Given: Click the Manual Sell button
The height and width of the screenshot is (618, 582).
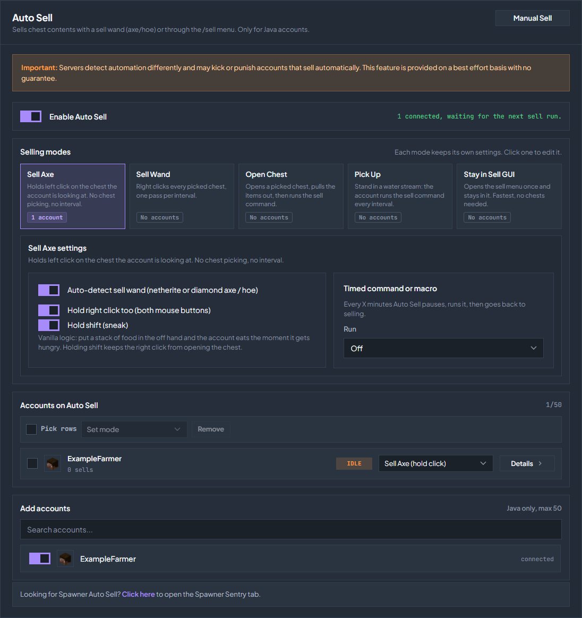Looking at the screenshot, I should (x=533, y=18).
